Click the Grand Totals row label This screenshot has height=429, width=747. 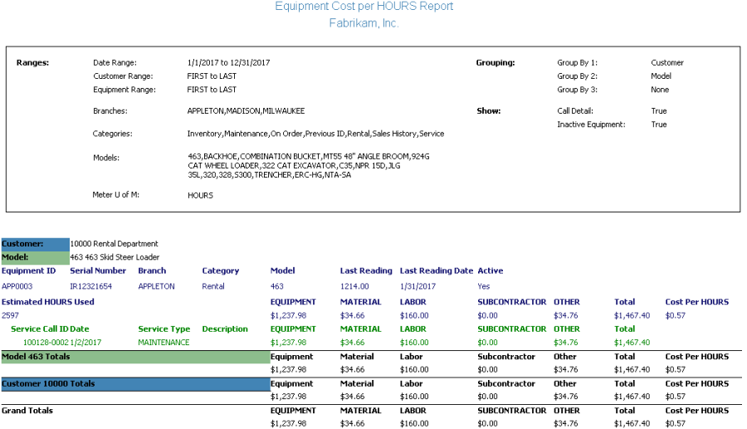click(27, 411)
